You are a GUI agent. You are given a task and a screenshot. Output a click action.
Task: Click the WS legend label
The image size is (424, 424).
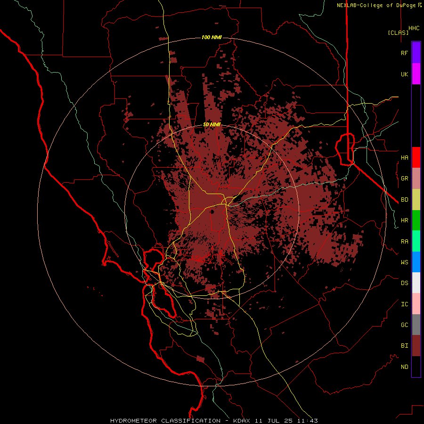point(404,262)
